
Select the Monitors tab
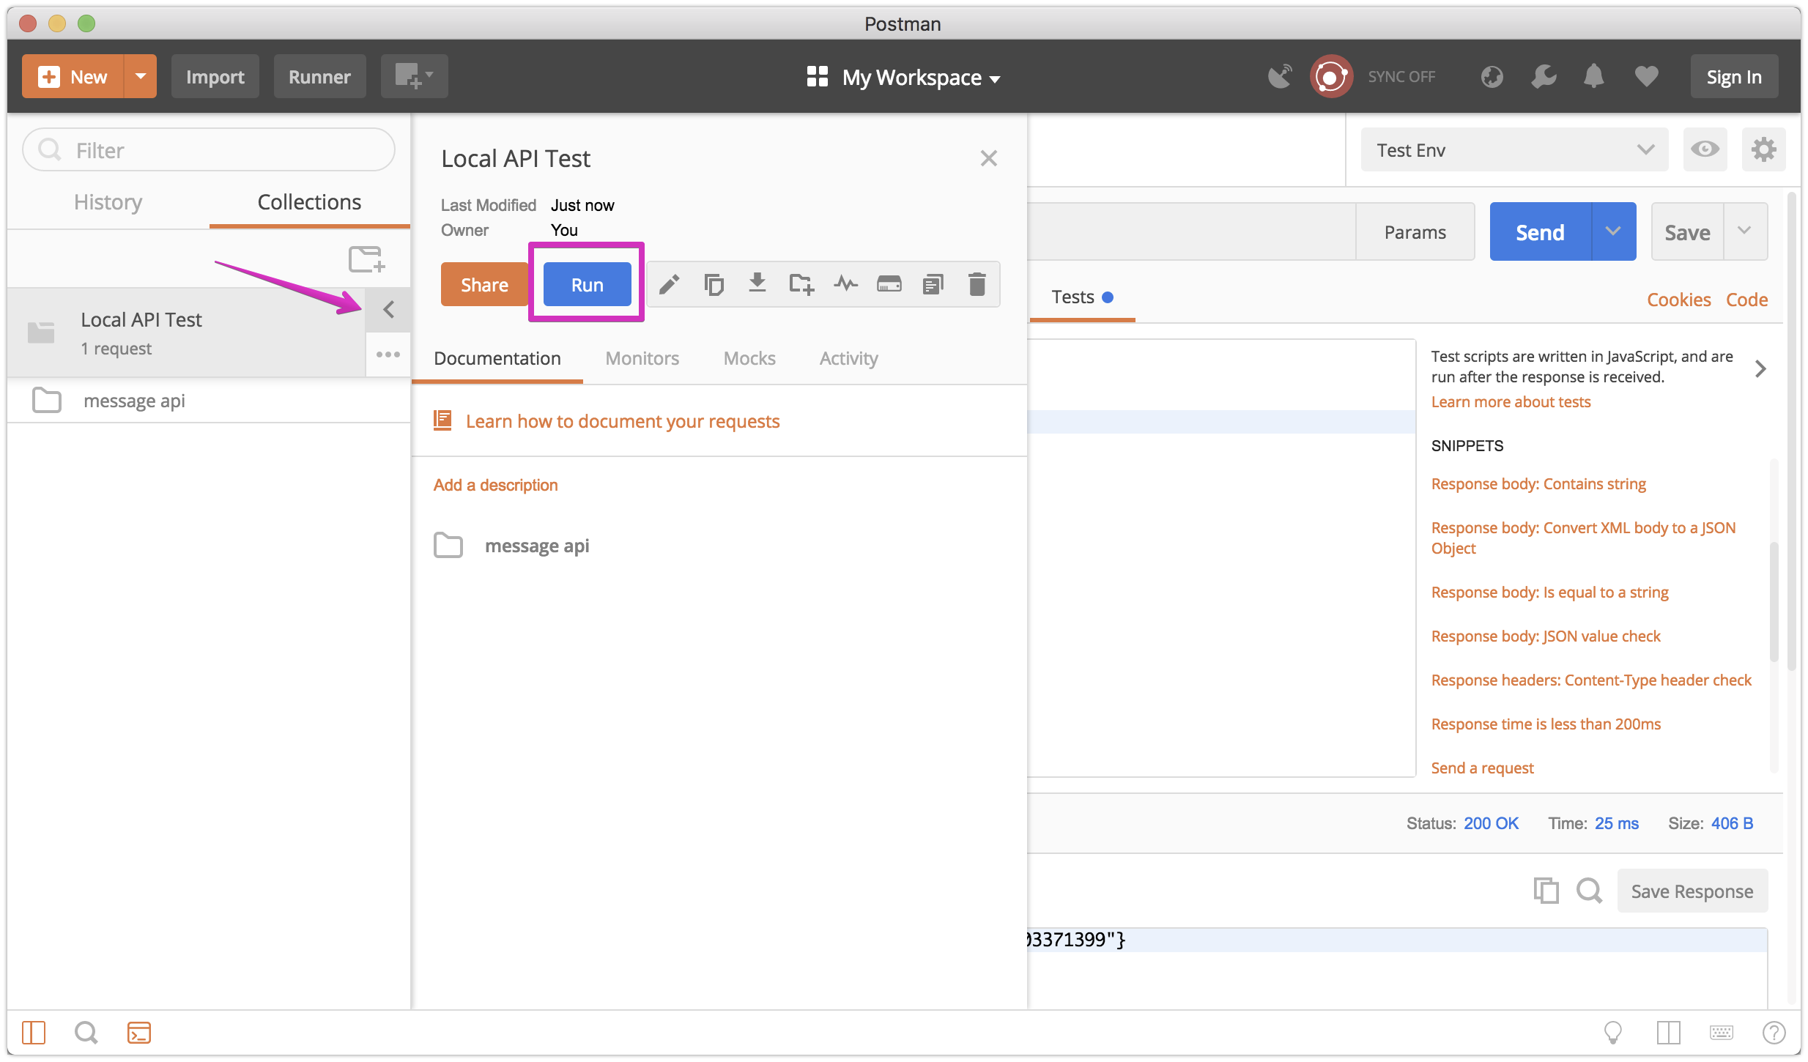pos(642,358)
